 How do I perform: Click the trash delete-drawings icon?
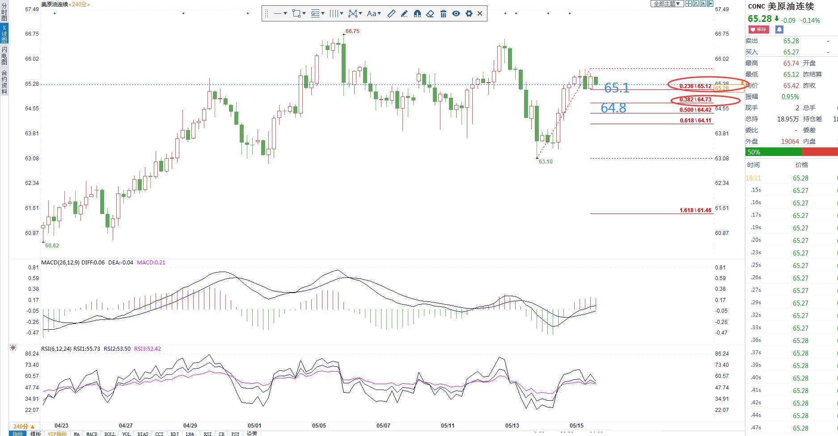tap(443, 13)
